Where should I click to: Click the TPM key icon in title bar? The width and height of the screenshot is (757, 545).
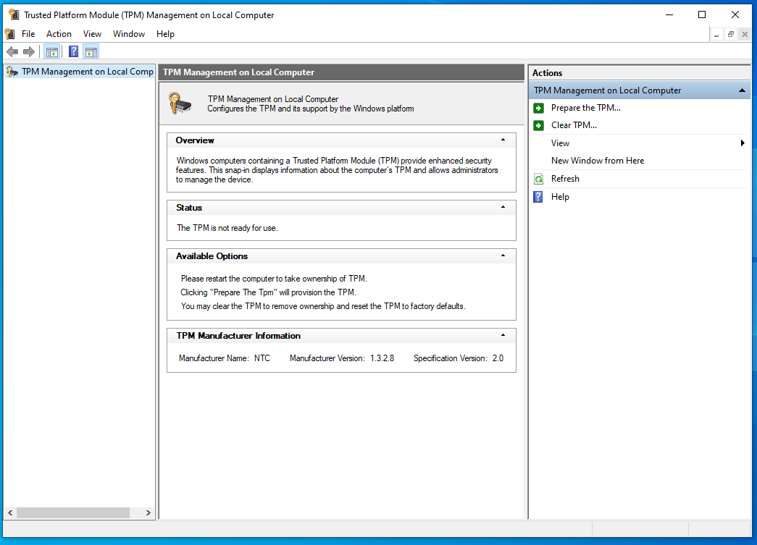coord(14,15)
